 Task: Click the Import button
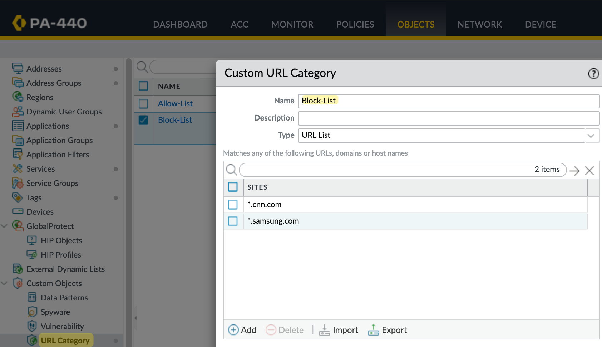pyautogui.click(x=338, y=330)
